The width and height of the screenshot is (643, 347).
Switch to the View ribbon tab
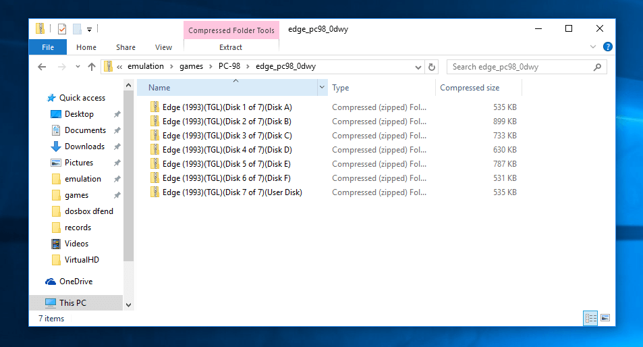pos(163,47)
